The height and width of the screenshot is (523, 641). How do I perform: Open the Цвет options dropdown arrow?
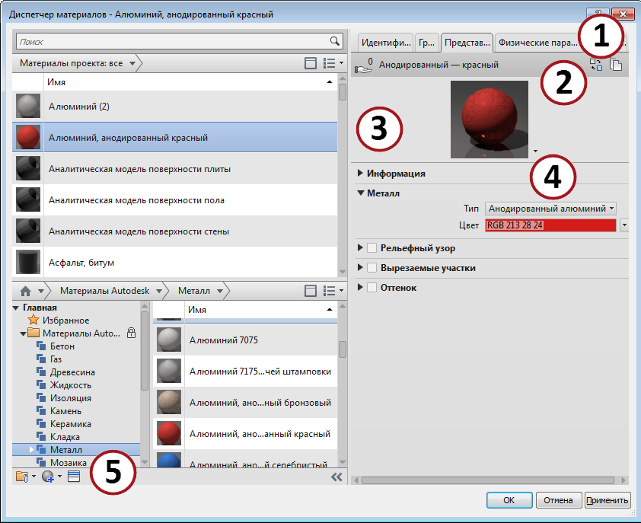click(624, 225)
